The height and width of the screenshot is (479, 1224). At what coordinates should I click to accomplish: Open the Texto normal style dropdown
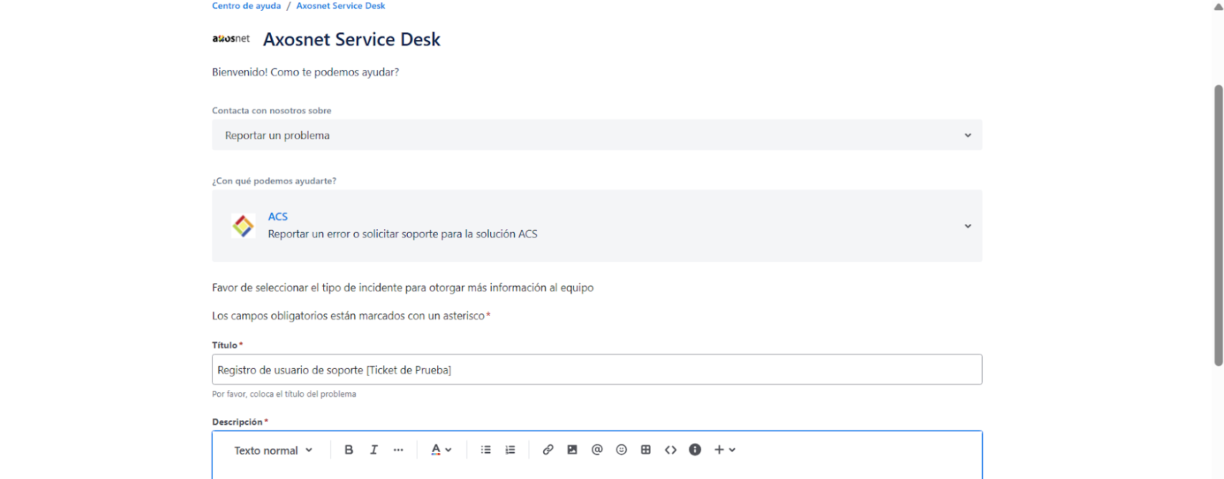click(x=273, y=450)
